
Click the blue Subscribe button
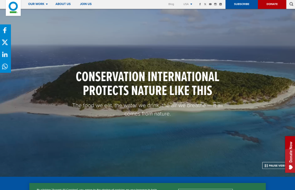point(241,4)
